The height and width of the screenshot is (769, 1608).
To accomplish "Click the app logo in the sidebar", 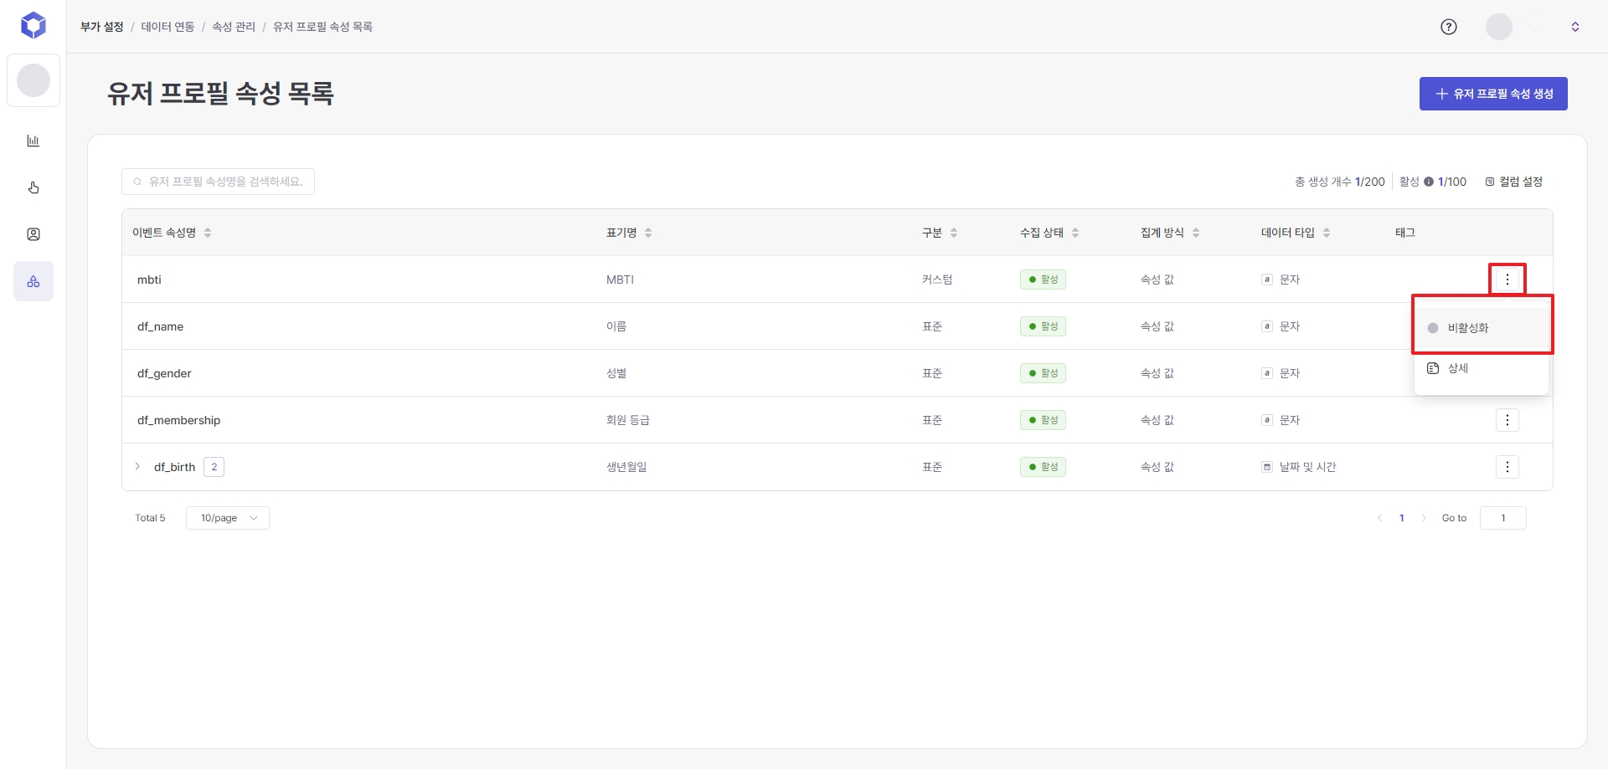I will tap(33, 26).
